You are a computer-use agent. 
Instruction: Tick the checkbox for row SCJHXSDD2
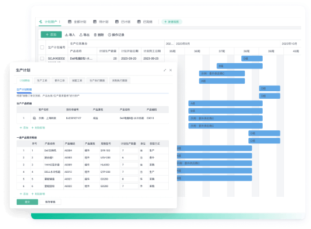coord(42,59)
